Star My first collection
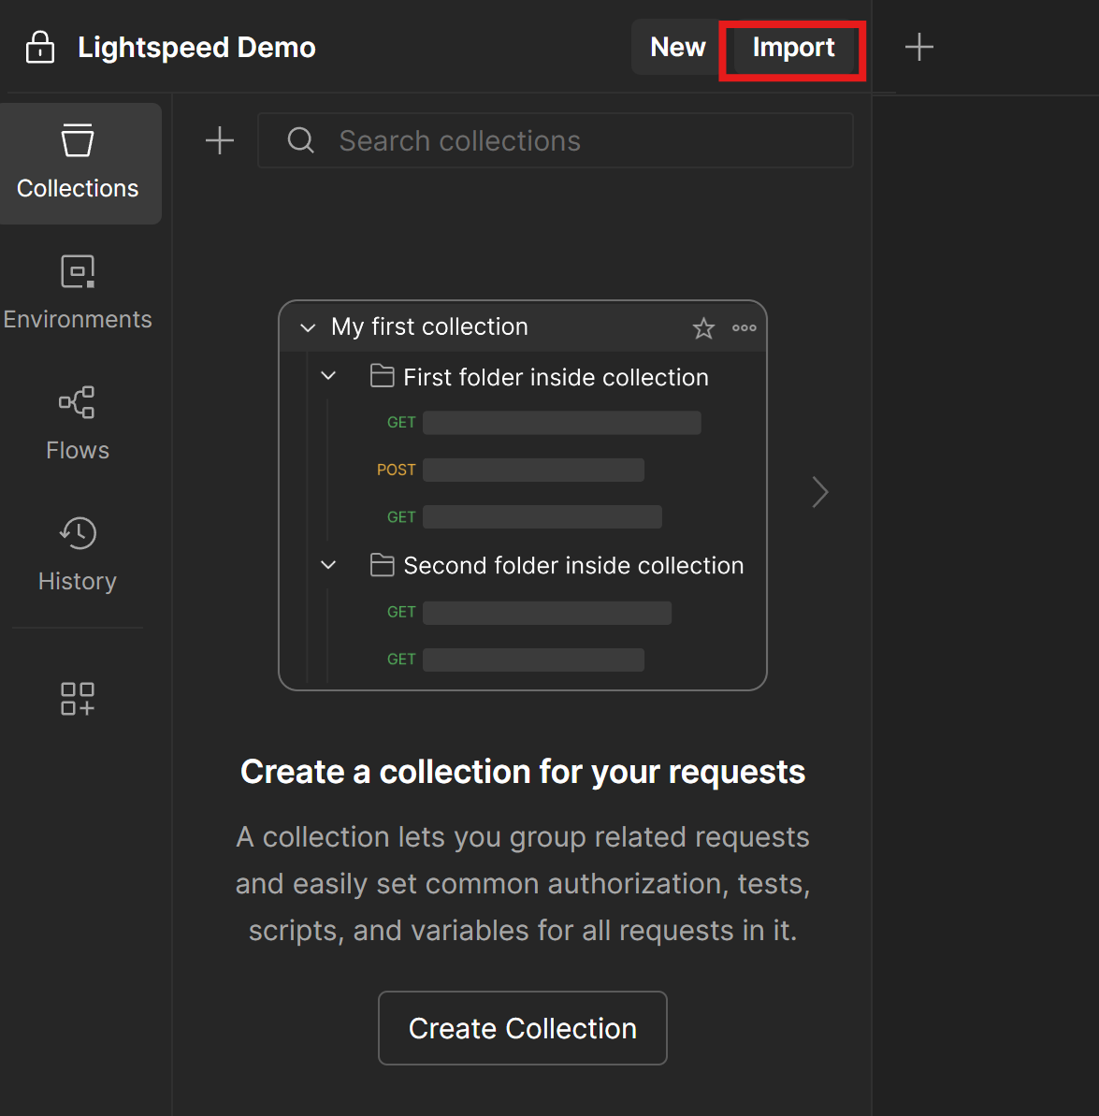Viewport: 1099px width, 1116px height. point(703,328)
